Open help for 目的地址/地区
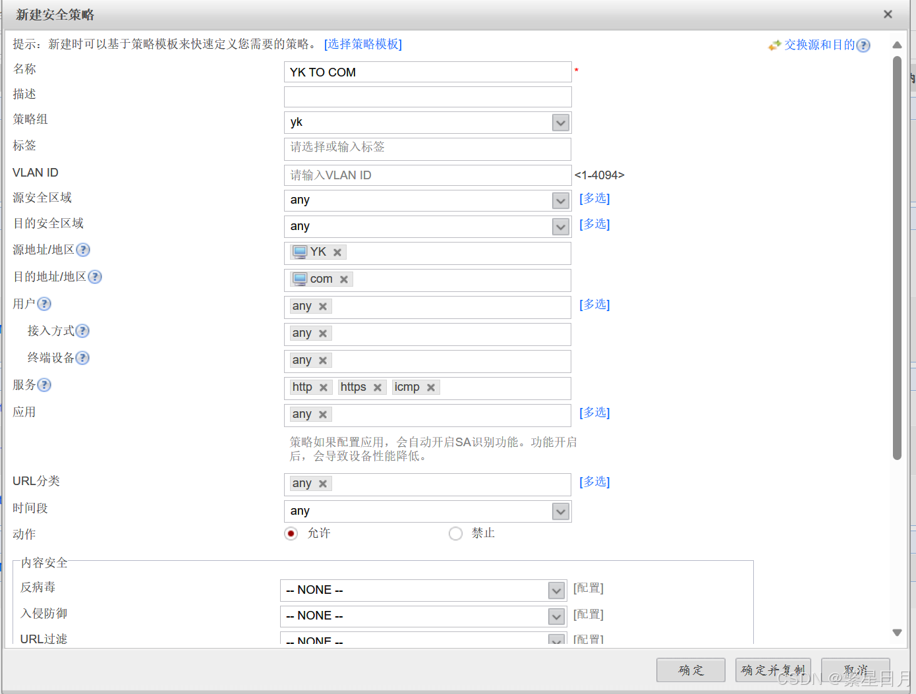Image resolution: width=916 pixels, height=694 pixels. tap(95, 277)
